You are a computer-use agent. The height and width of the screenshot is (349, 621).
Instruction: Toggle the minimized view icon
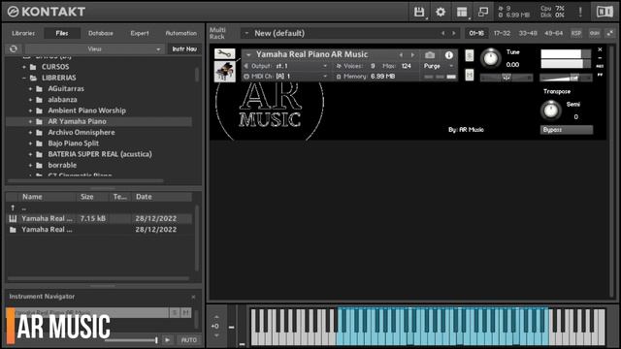click(x=483, y=12)
